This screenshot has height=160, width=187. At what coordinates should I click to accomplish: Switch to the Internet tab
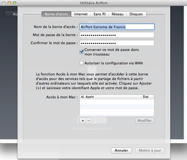click(81, 14)
